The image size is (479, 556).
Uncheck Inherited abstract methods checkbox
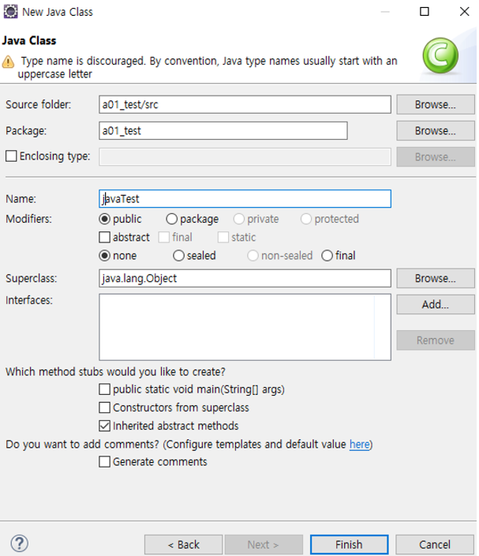[x=104, y=426]
